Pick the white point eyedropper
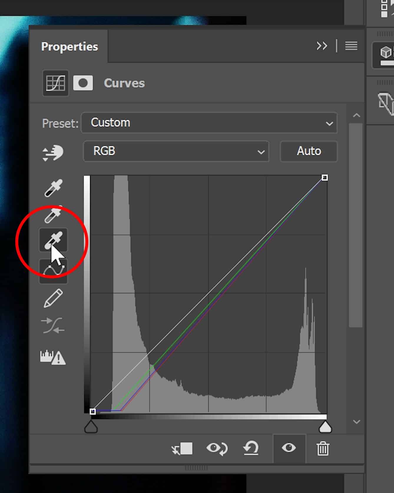Viewport: 394px width, 493px height. click(53, 240)
